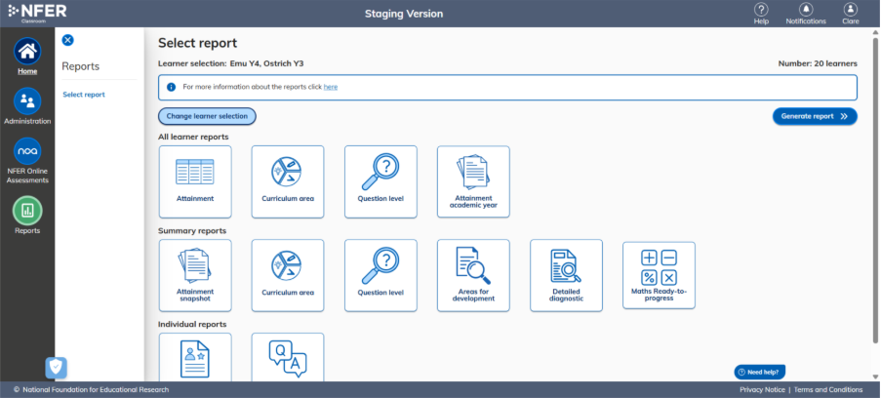Select the individual Q&A report tile

288,358
